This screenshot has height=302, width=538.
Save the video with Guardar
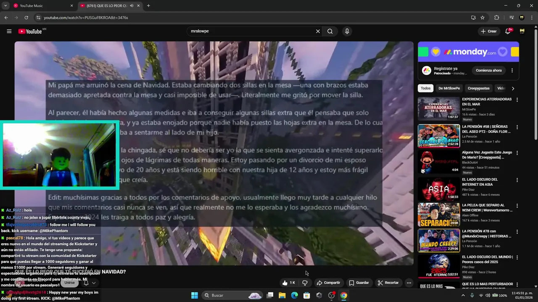[x=359, y=283]
